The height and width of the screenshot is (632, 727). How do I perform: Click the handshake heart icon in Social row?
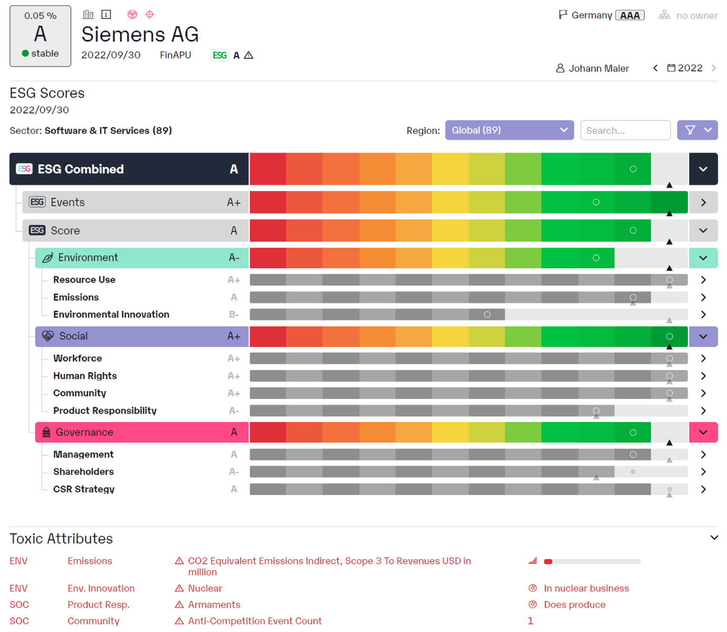point(48,336)
